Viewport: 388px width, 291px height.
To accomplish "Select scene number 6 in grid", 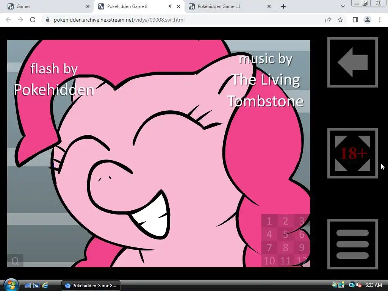I will (x=302, y=234).
